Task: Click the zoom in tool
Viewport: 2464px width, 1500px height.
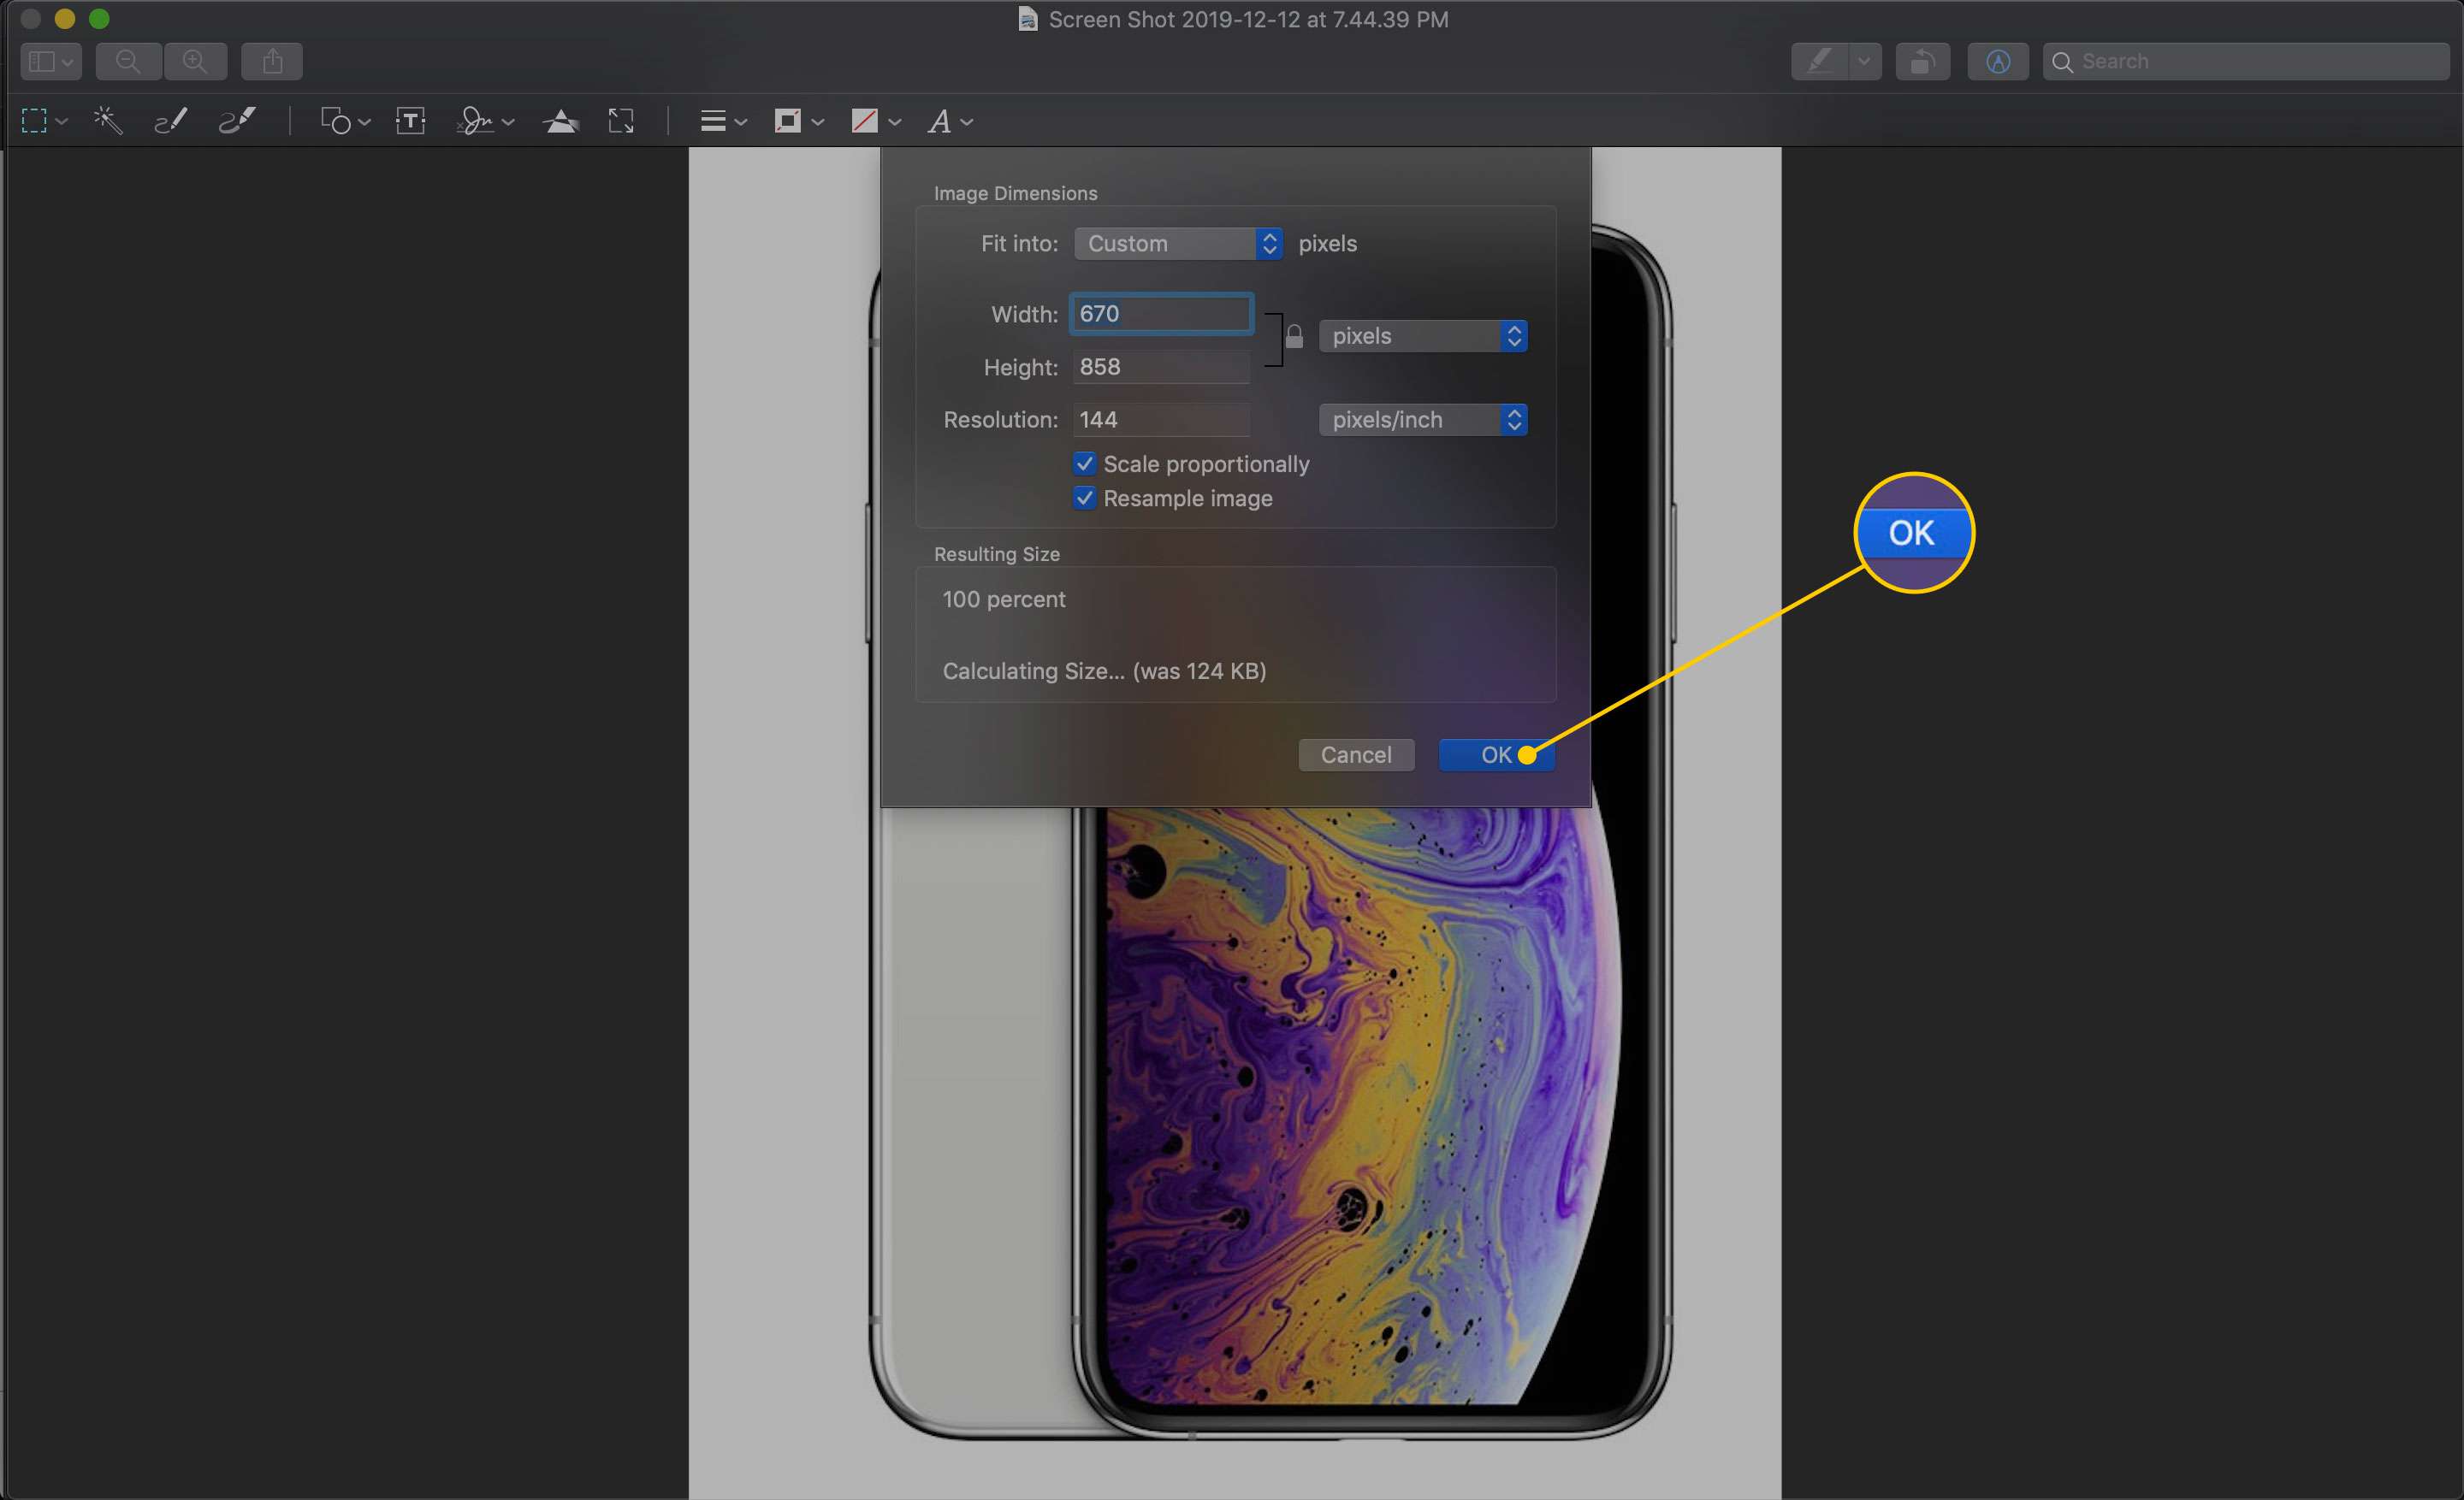Action: [x=192, y=60]
